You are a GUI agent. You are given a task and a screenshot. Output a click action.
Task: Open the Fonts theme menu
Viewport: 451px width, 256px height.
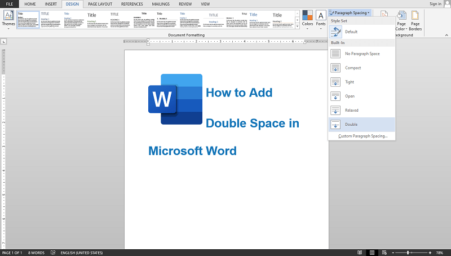click(x=320, y=18)
